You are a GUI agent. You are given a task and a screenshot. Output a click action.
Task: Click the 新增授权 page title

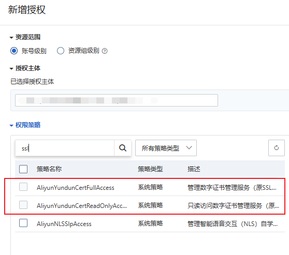27,10
